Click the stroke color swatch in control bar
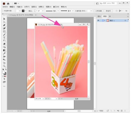 point(23,11)
